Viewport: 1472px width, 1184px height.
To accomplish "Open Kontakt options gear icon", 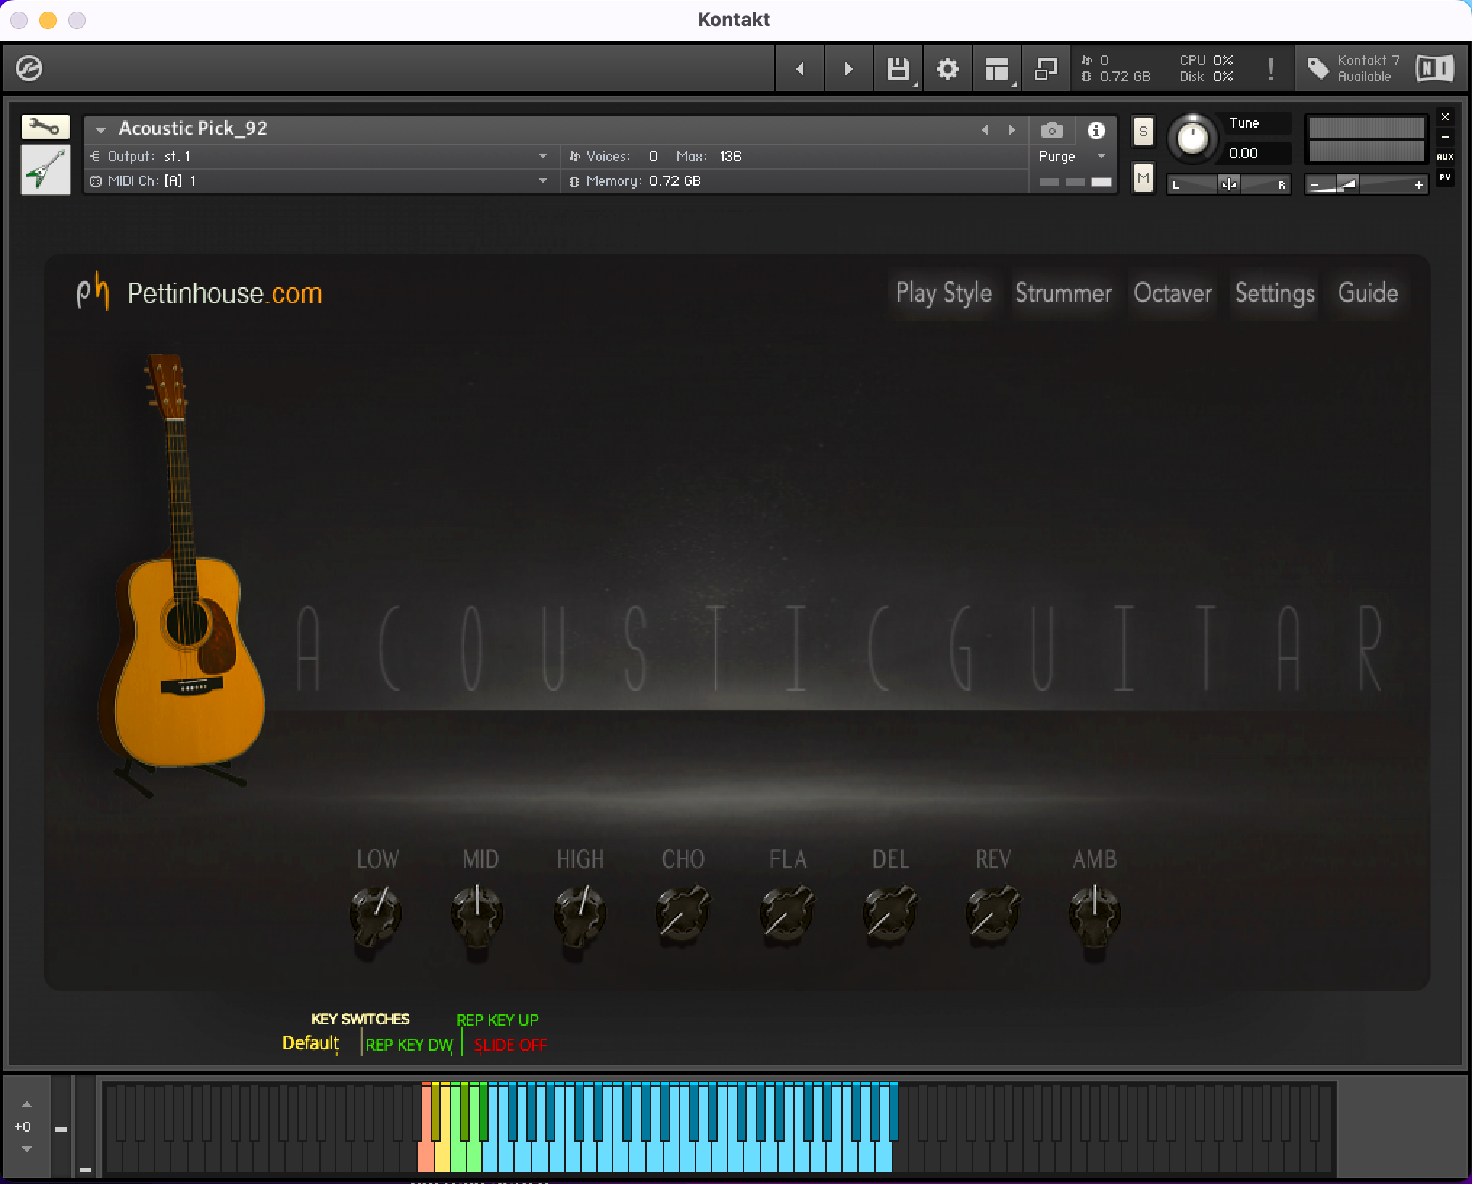I will point(947,69).
